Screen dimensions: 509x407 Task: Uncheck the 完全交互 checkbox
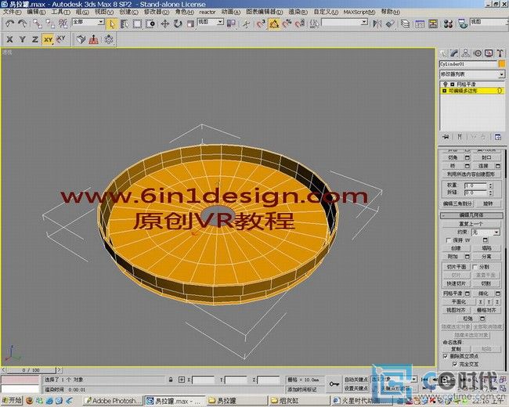tap(455, 365)
